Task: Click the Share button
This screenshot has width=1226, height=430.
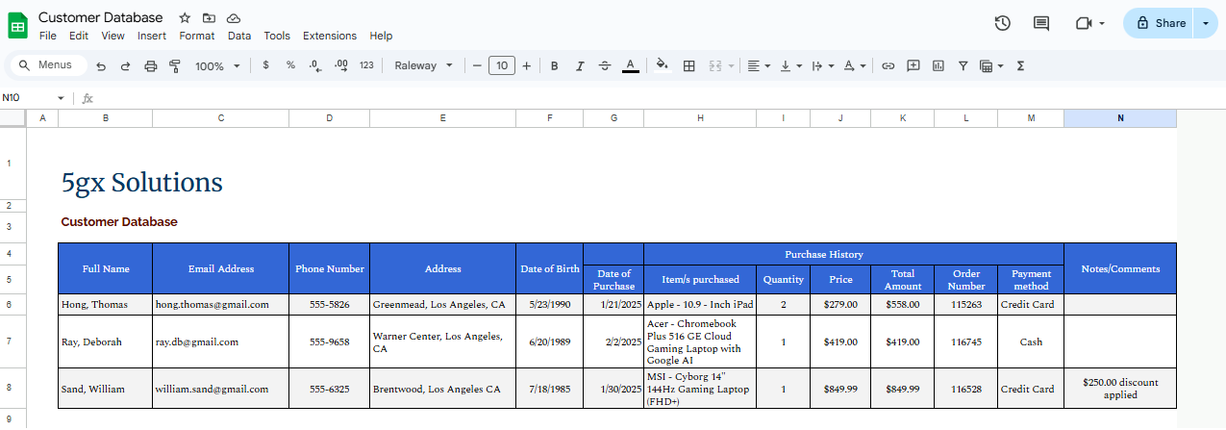Action: click(x=1161, y=23)
